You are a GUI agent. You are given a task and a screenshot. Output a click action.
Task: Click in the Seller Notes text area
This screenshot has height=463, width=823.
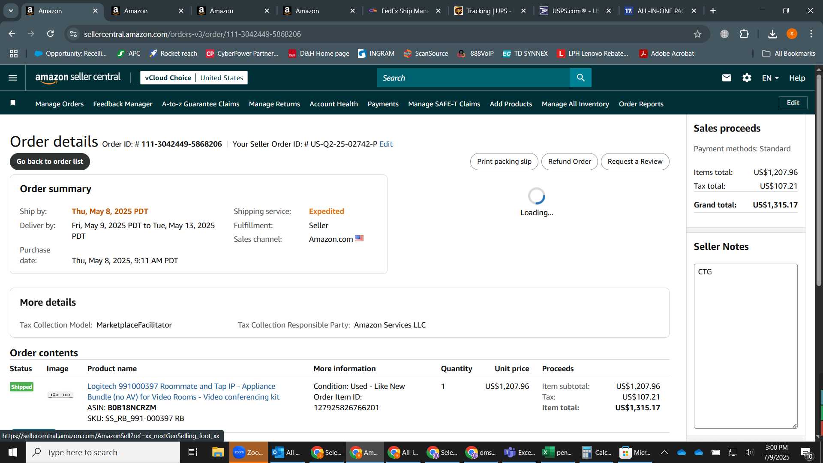click(x=745, y=346)
